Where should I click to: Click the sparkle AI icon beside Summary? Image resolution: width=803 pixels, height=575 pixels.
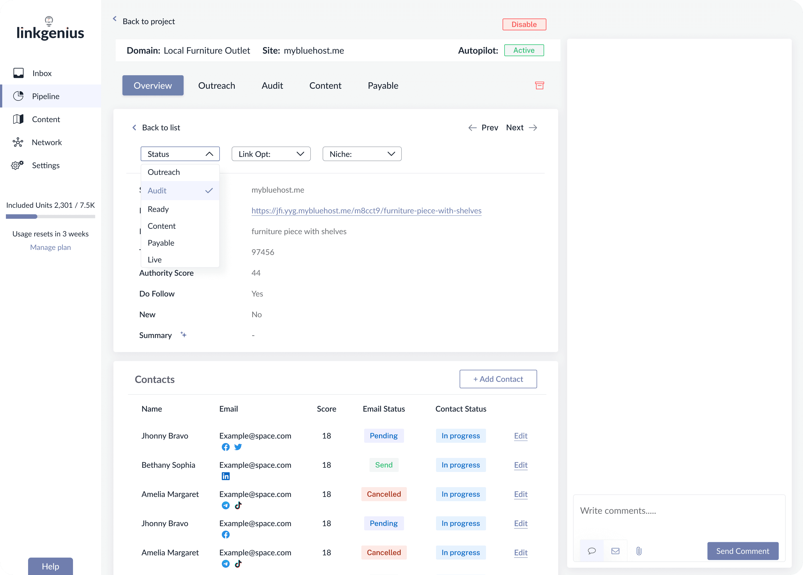(183, 335)
